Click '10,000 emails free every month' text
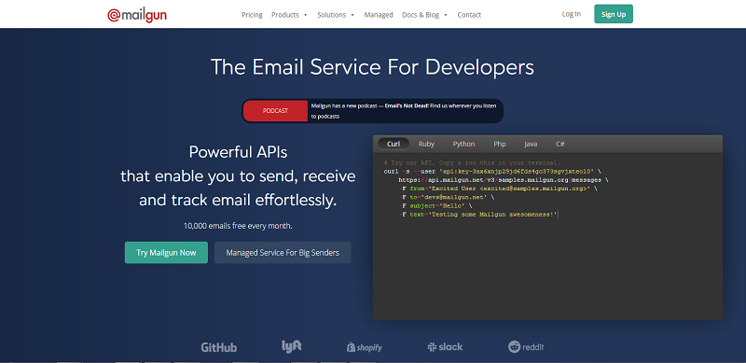Screen dimensions: 746x363 238,226
